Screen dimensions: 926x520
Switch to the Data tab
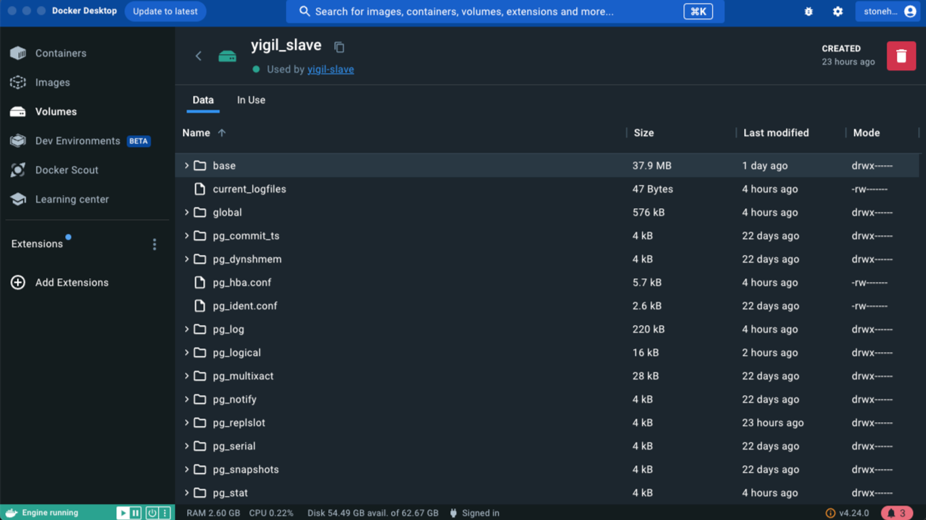[x=203, y=100]
